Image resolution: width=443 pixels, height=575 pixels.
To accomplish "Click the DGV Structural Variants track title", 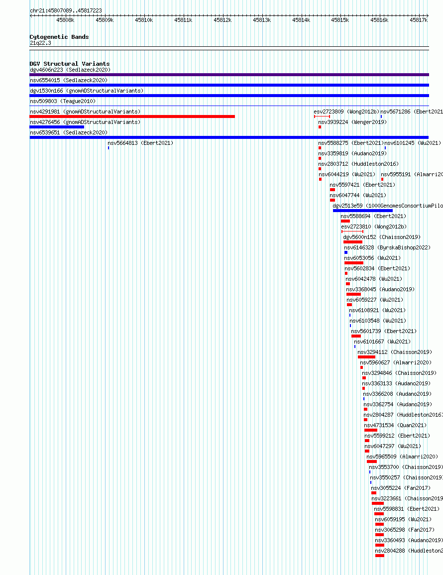I will (x=70, y=64).
